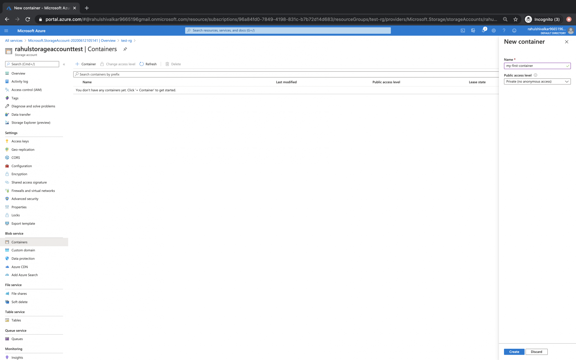Open Encryption settings
Screen dimensions: 576x360
(x=19, y=174)
